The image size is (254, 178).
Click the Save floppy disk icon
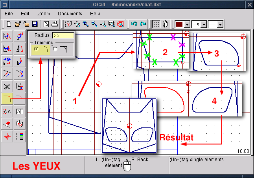pos(35,24)
